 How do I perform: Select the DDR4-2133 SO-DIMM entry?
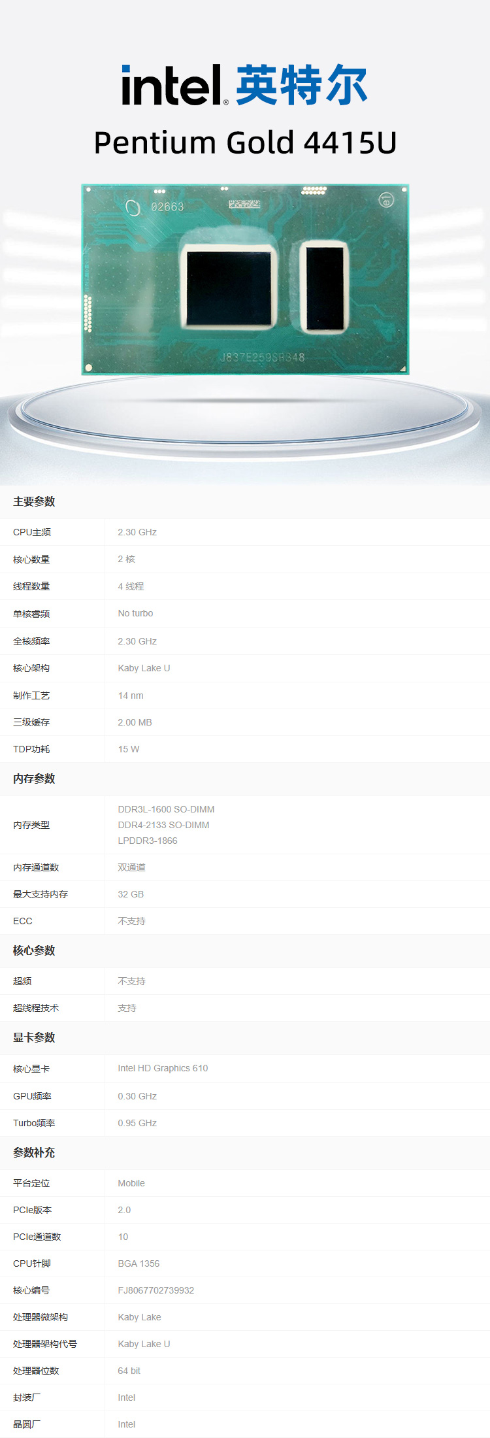(163, 825)
